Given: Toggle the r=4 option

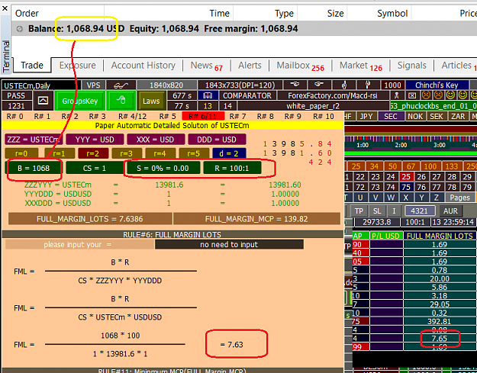Looking at the screenshot, I should tap(160, 153).
